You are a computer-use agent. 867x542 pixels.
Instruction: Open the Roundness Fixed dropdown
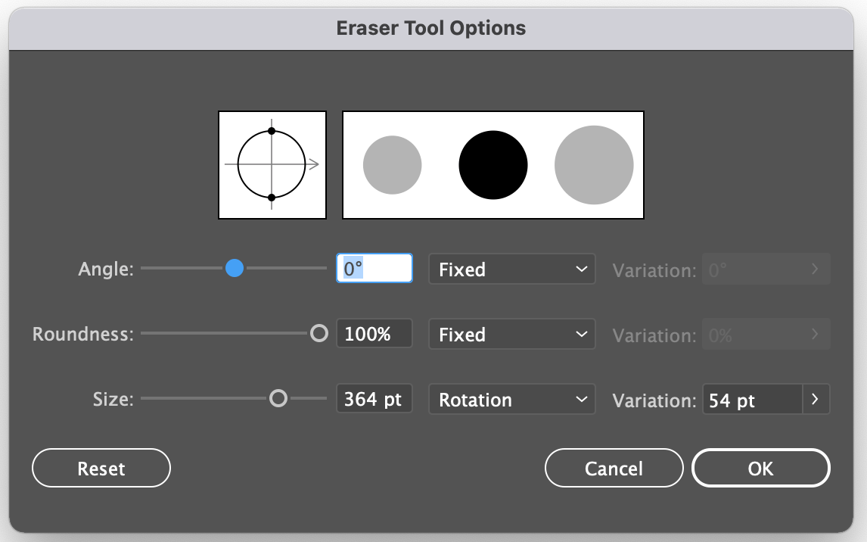tap(512, 335)
